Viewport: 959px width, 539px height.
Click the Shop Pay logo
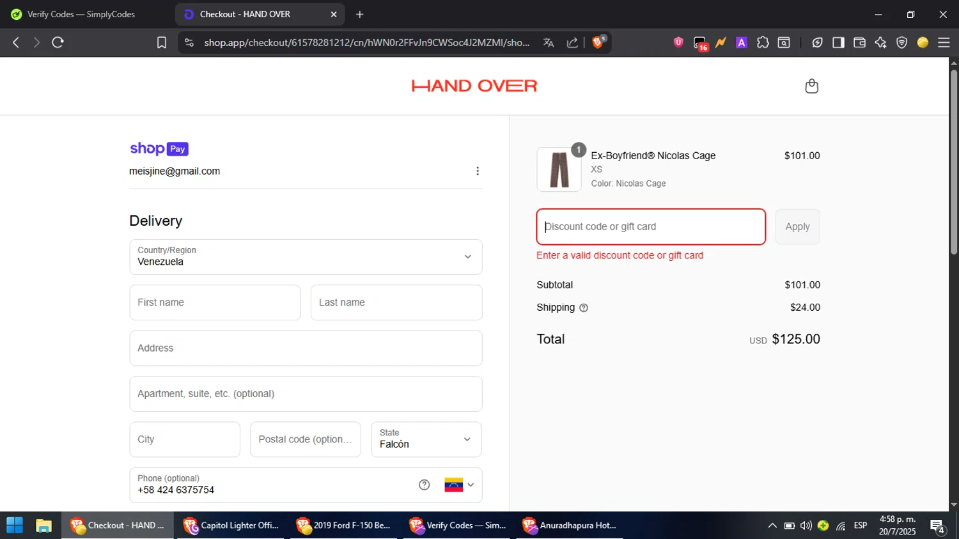pos(159,149)
